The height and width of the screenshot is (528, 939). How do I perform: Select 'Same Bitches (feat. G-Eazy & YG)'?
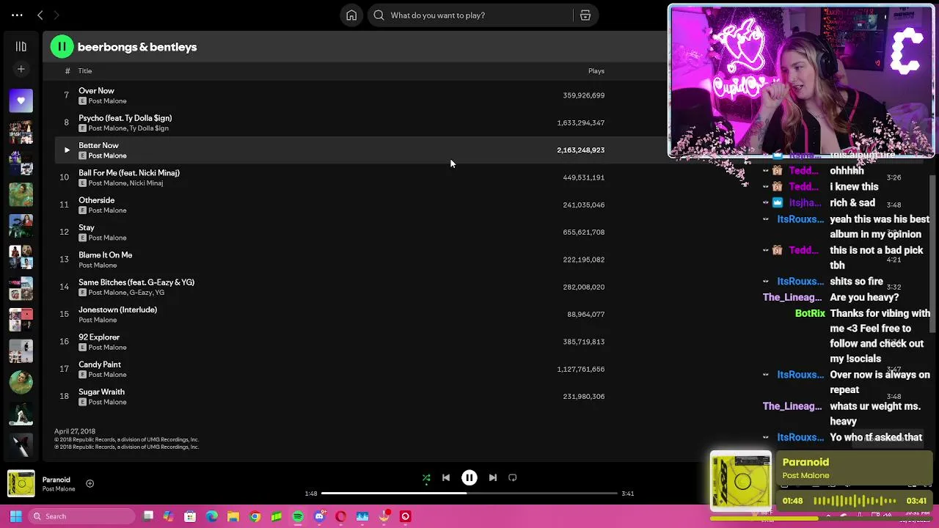[136, 282]
